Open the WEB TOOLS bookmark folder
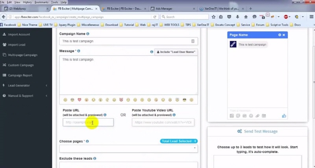This screenshot has height=168, width=315. coord(169,25)
